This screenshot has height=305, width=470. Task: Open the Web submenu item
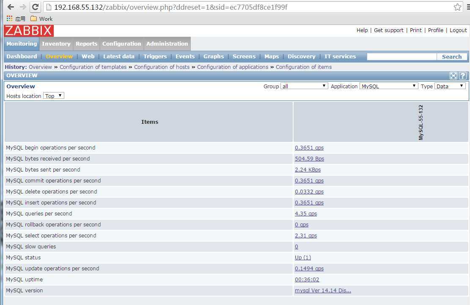tap(88, 56)
